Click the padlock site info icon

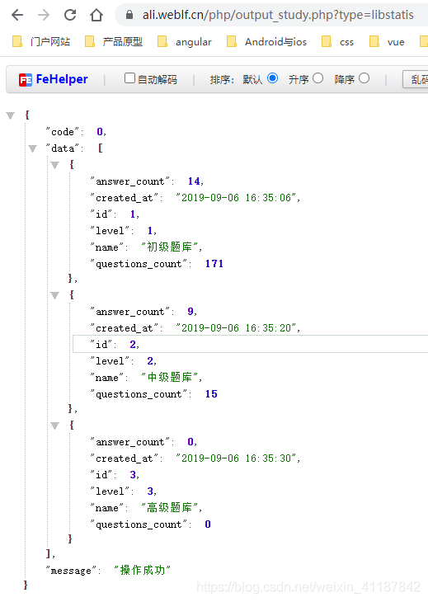pyautogui.click(x=129, y=15)
